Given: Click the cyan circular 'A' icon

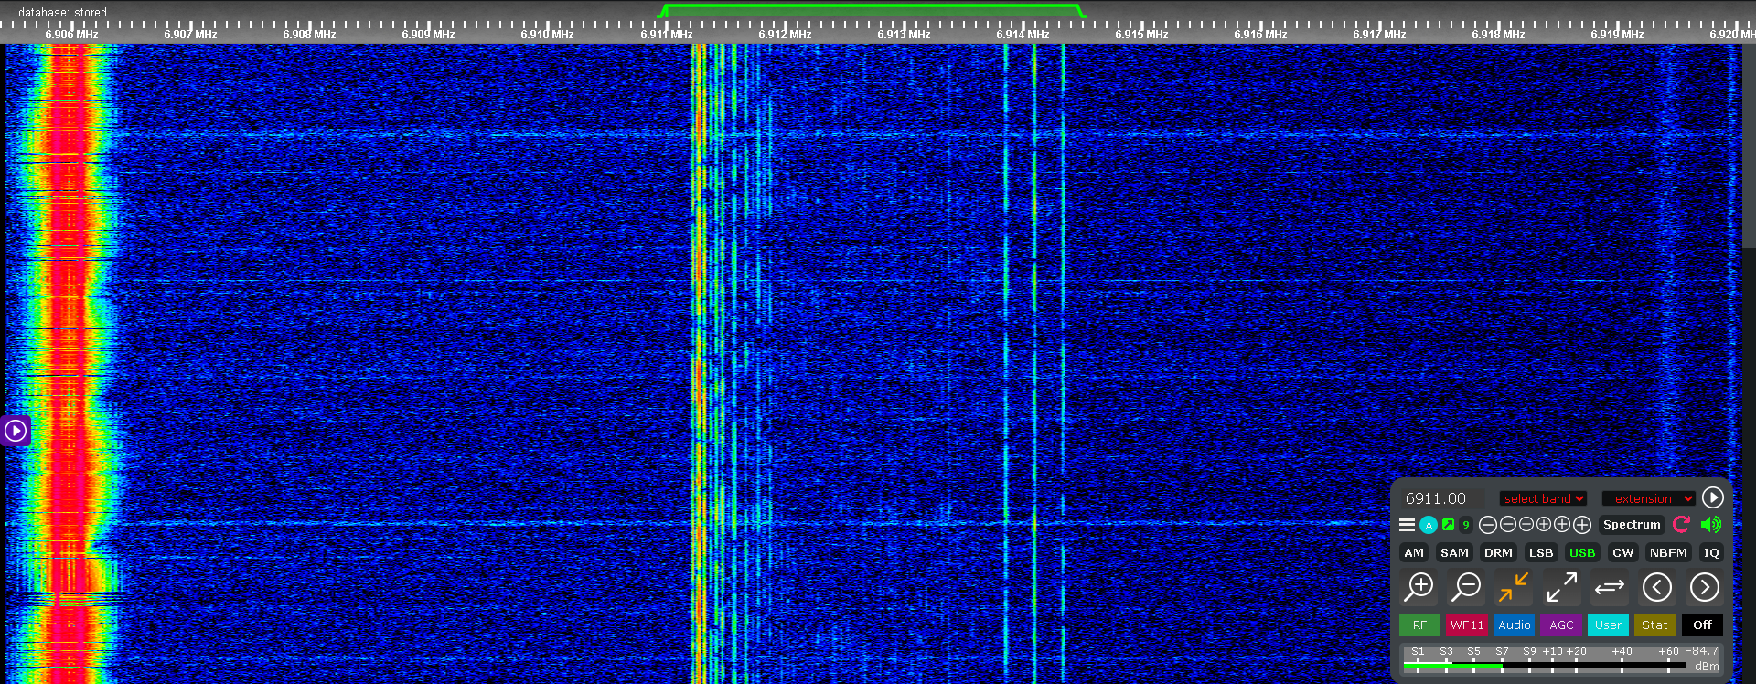Looking at the screenshot, I should pos(1429,525).
